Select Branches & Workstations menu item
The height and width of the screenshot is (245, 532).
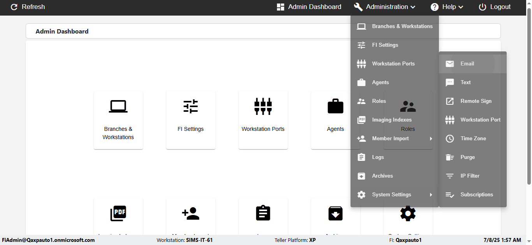coord(402,26)
